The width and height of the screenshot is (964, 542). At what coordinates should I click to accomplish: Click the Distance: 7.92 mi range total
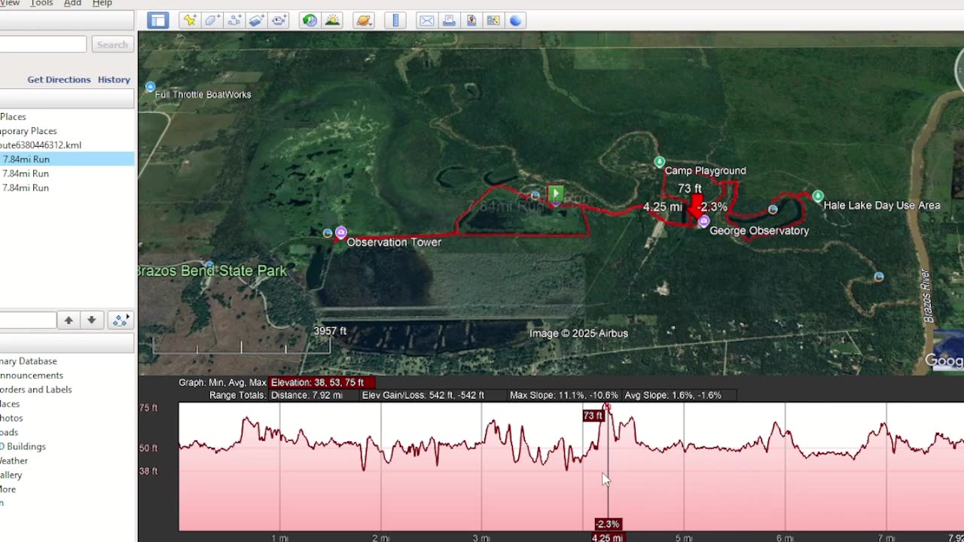307,395
